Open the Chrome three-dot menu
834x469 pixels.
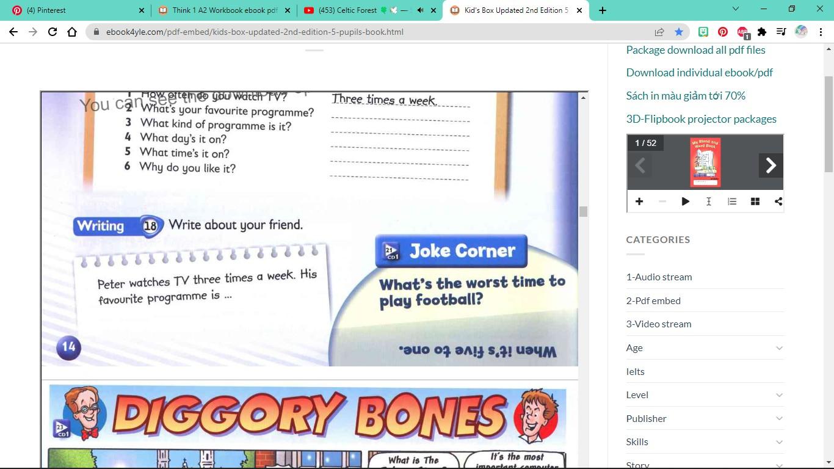pyautogui.click(x=821, y=32)
